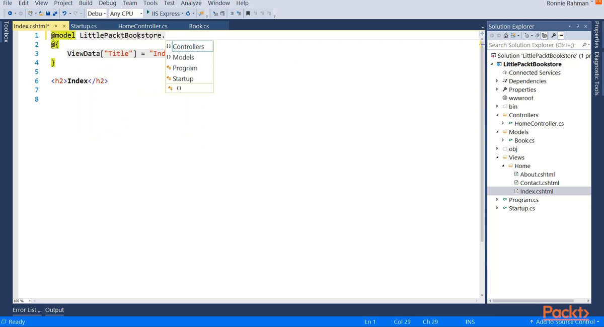Collapse the Models folder in Solution Explorer

[x=497, y=132]
